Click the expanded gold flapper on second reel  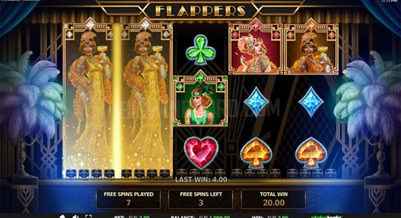coord(146,100)
